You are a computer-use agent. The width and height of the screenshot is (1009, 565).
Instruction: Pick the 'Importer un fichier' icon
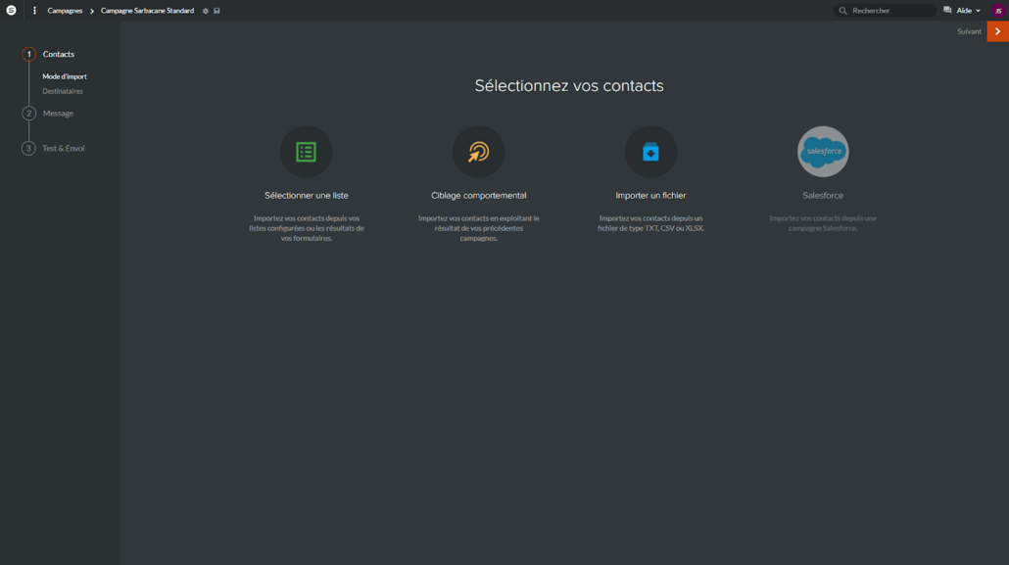point(650,152)
